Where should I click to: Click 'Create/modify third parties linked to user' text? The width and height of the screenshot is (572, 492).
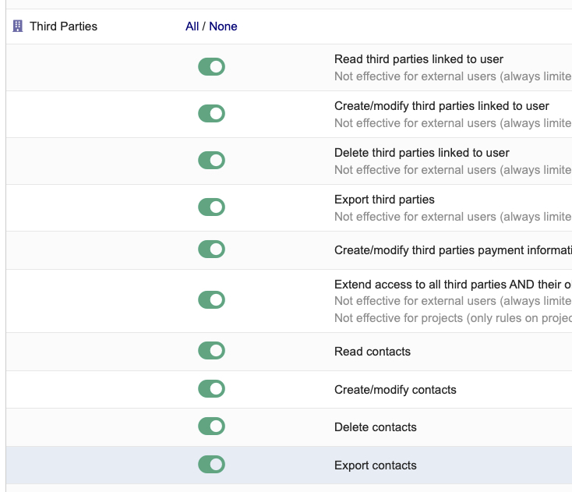[x=441, y=106]
